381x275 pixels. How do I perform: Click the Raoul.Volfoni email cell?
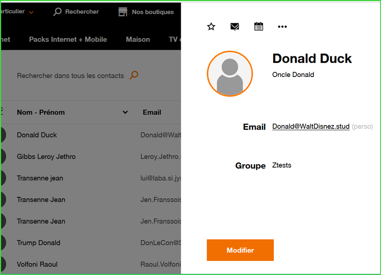(161, 264)
